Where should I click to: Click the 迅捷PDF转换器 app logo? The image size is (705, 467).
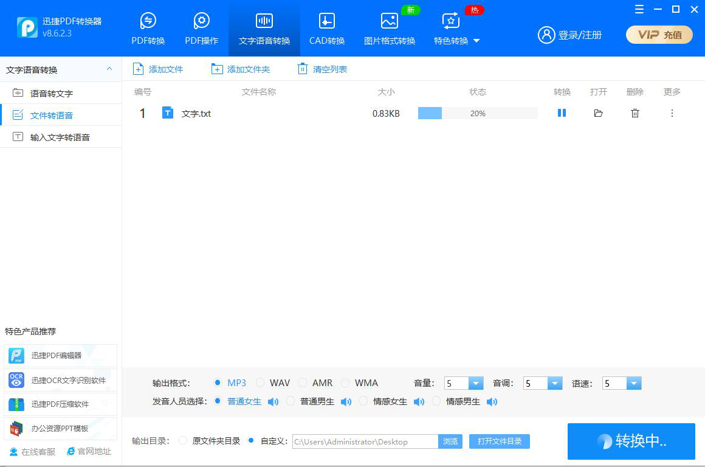pos(27,27)
